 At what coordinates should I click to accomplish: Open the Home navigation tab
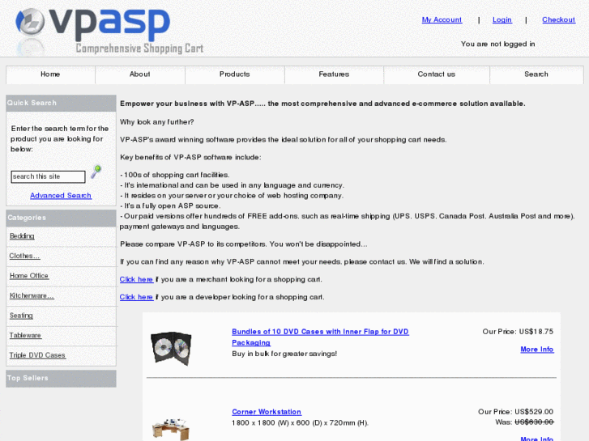click(x=50, y=74)
